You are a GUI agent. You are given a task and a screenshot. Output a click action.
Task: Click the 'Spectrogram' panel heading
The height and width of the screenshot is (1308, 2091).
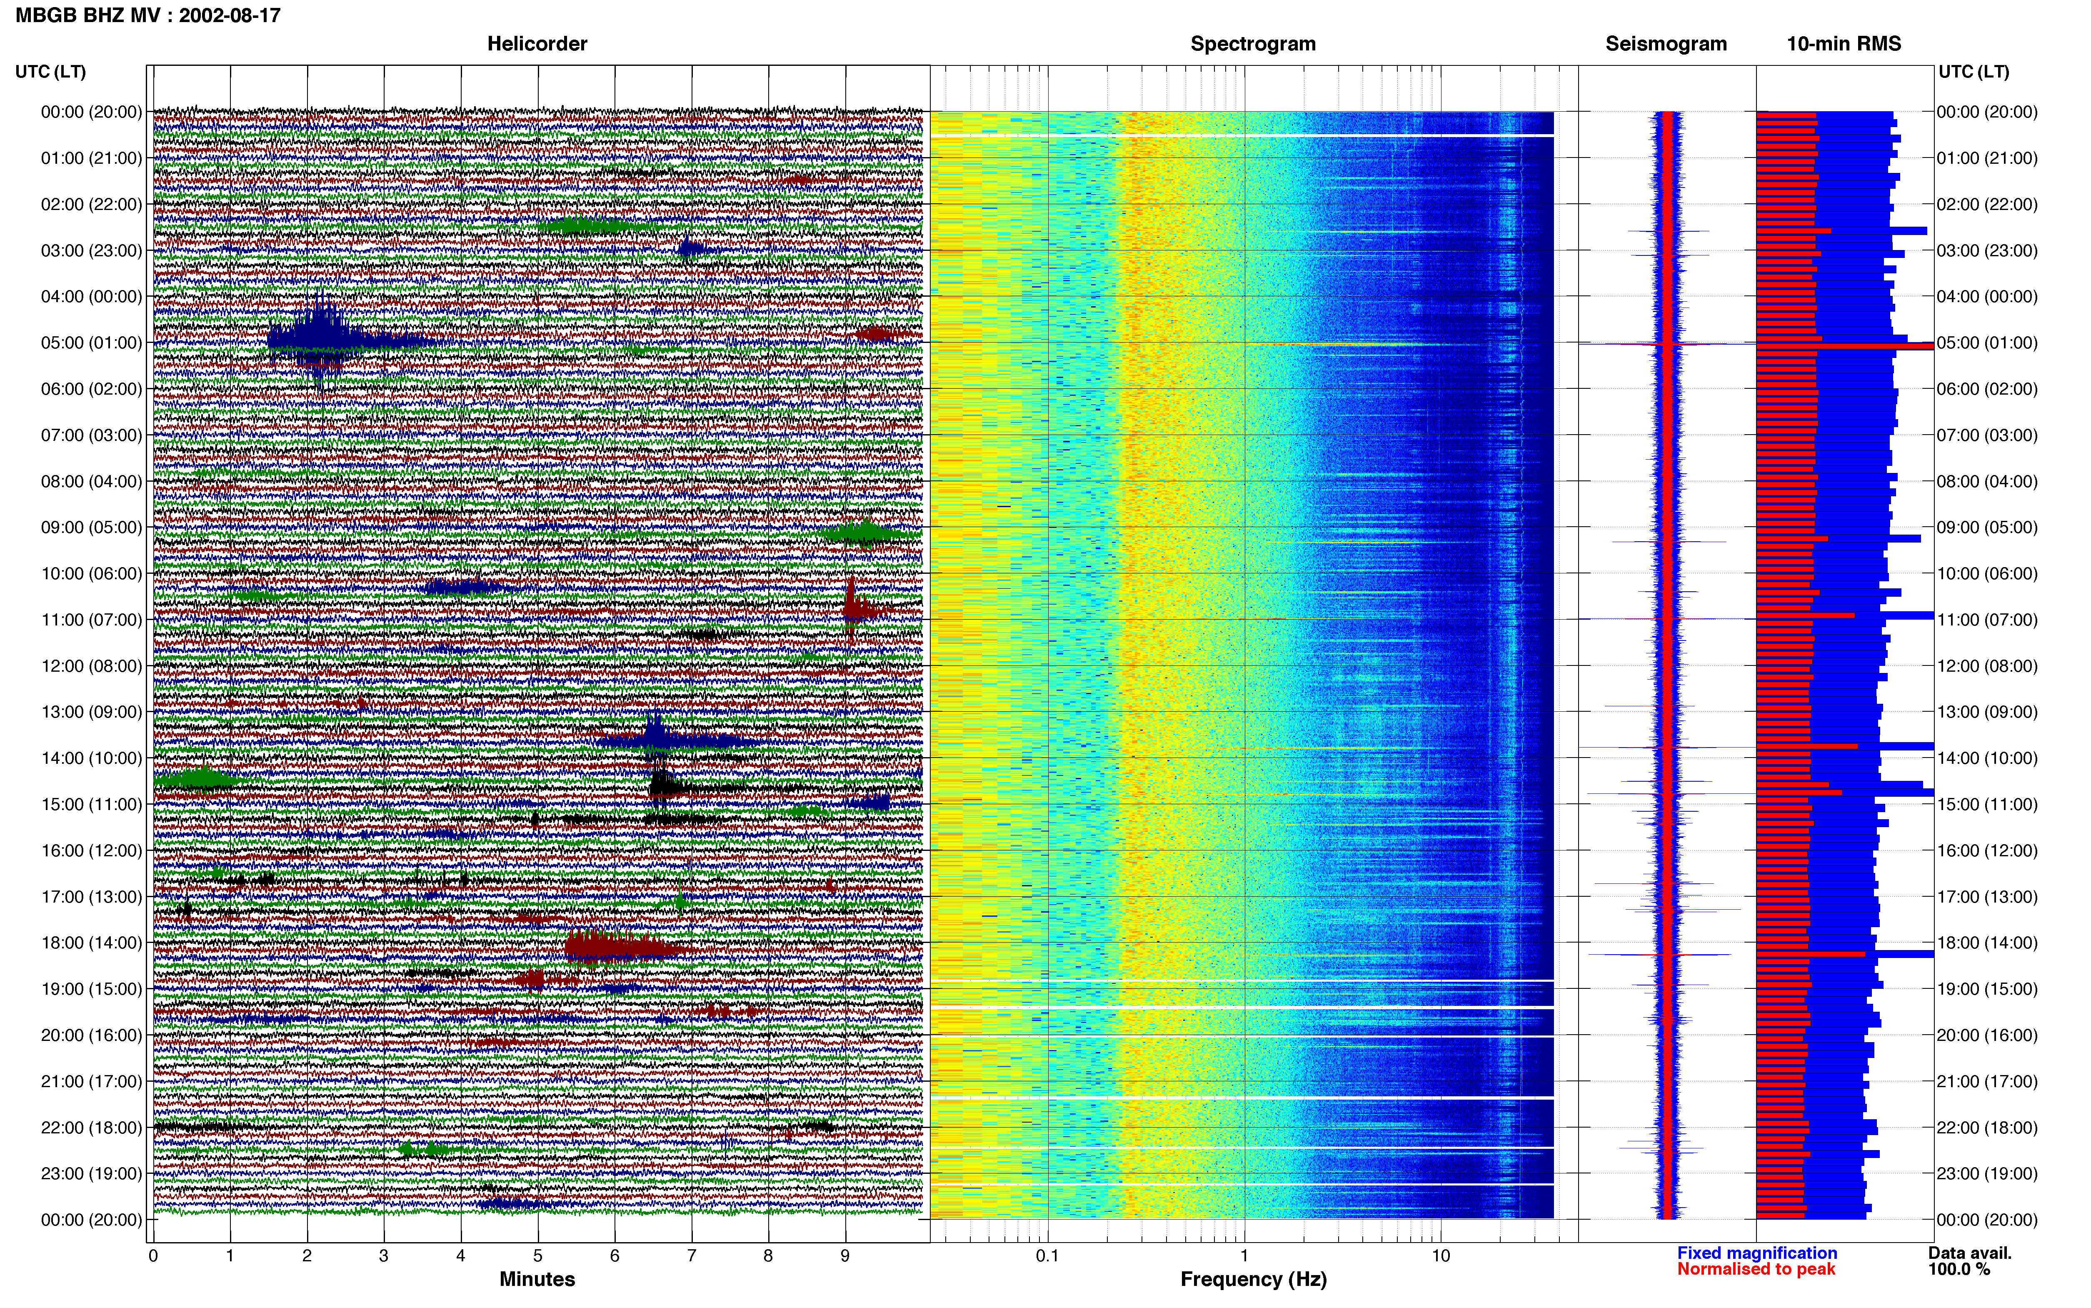tap(1253, 43)
